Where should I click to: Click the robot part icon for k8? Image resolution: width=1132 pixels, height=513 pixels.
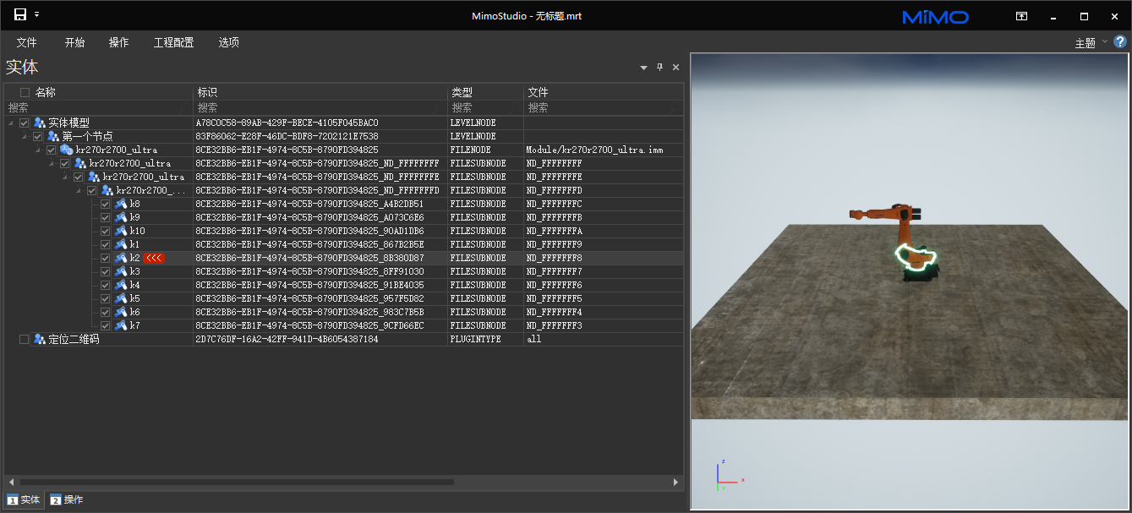121,204
